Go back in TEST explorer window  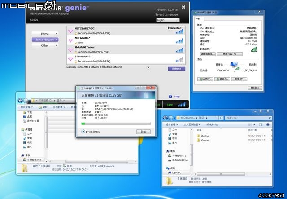click(x=165, y=118)
